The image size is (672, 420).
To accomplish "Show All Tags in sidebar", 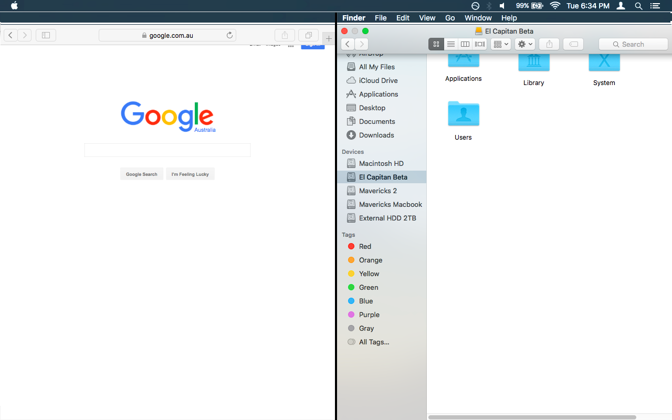I will 382,342.
